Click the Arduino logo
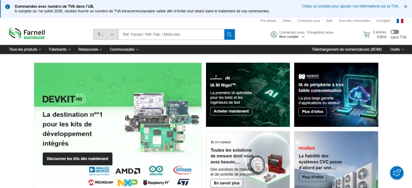Screen dimensions: 412x188 tap(156, 171)
